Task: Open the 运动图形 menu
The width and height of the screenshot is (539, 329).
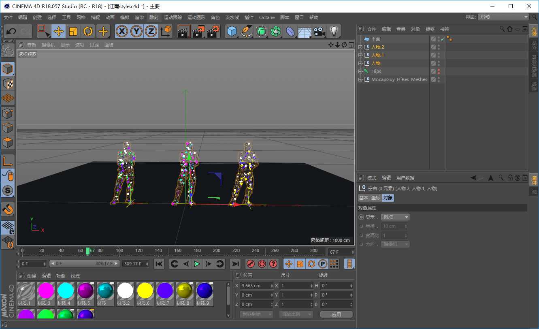Action: (x=196, y=17)
